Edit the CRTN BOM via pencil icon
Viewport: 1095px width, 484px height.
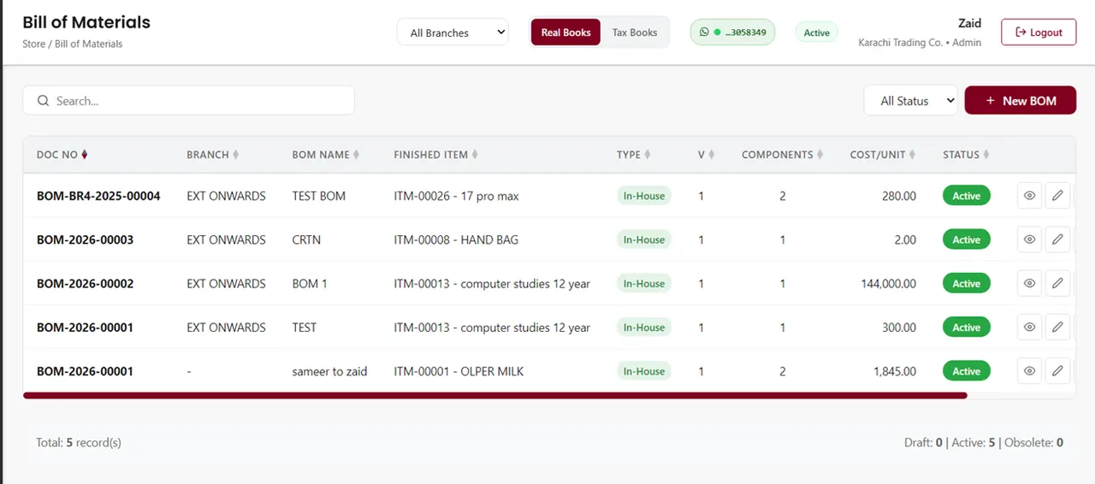[1057, 239]
